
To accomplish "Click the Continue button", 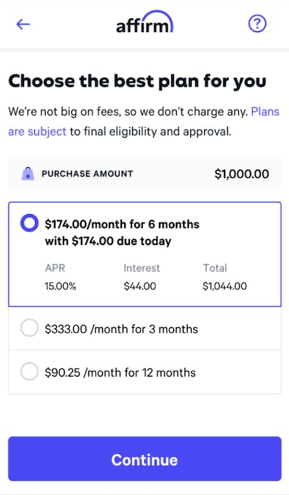I will (144, 459).
